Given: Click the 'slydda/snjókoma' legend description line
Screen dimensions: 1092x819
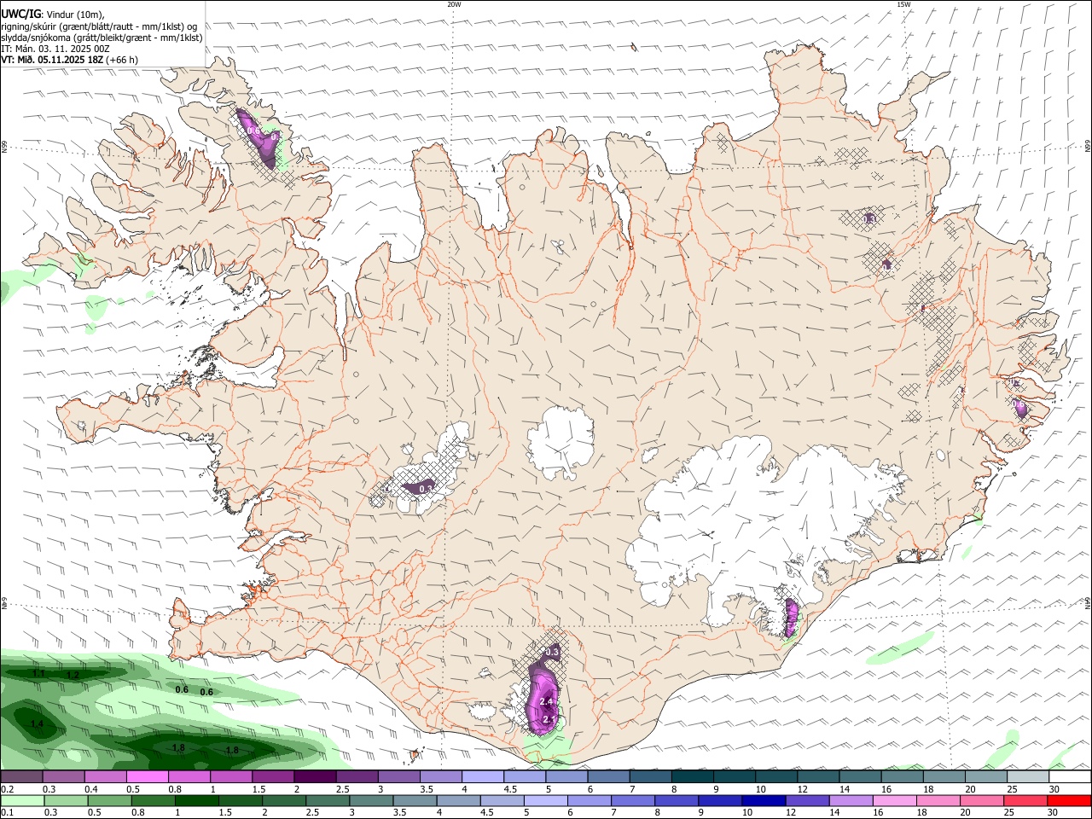Looking at the screenshot, I should point(102,38).
